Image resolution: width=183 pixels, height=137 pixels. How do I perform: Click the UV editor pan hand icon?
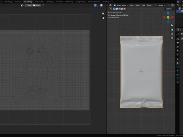tap(103, 18)
